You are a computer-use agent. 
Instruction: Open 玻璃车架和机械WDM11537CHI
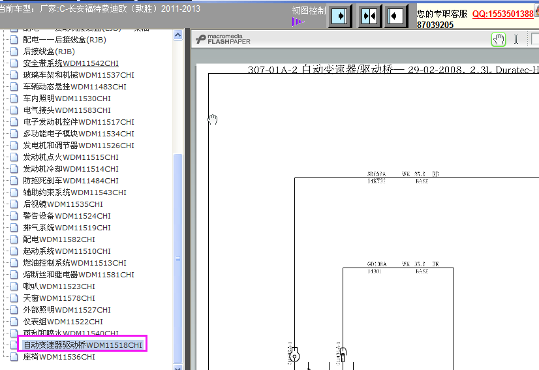79,75
